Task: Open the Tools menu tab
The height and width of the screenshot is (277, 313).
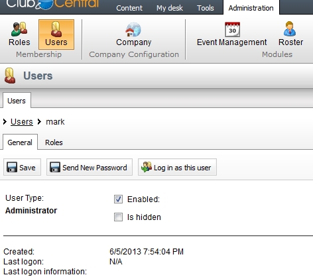Action: point(206,8)
